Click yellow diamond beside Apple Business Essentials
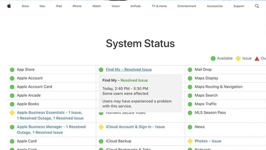 pyautogui.click(x=12, y=113)
